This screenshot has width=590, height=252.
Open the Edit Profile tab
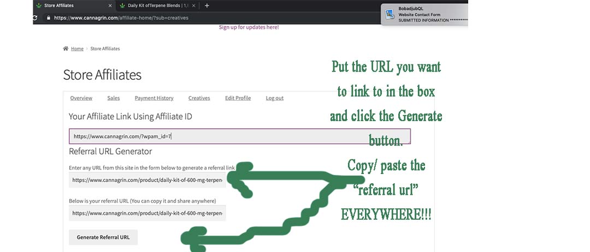point(238,98)
